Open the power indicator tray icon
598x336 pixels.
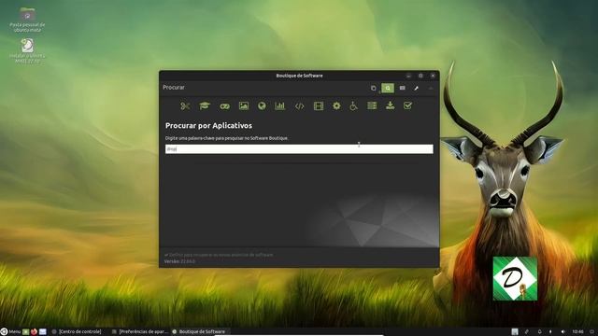550,332
